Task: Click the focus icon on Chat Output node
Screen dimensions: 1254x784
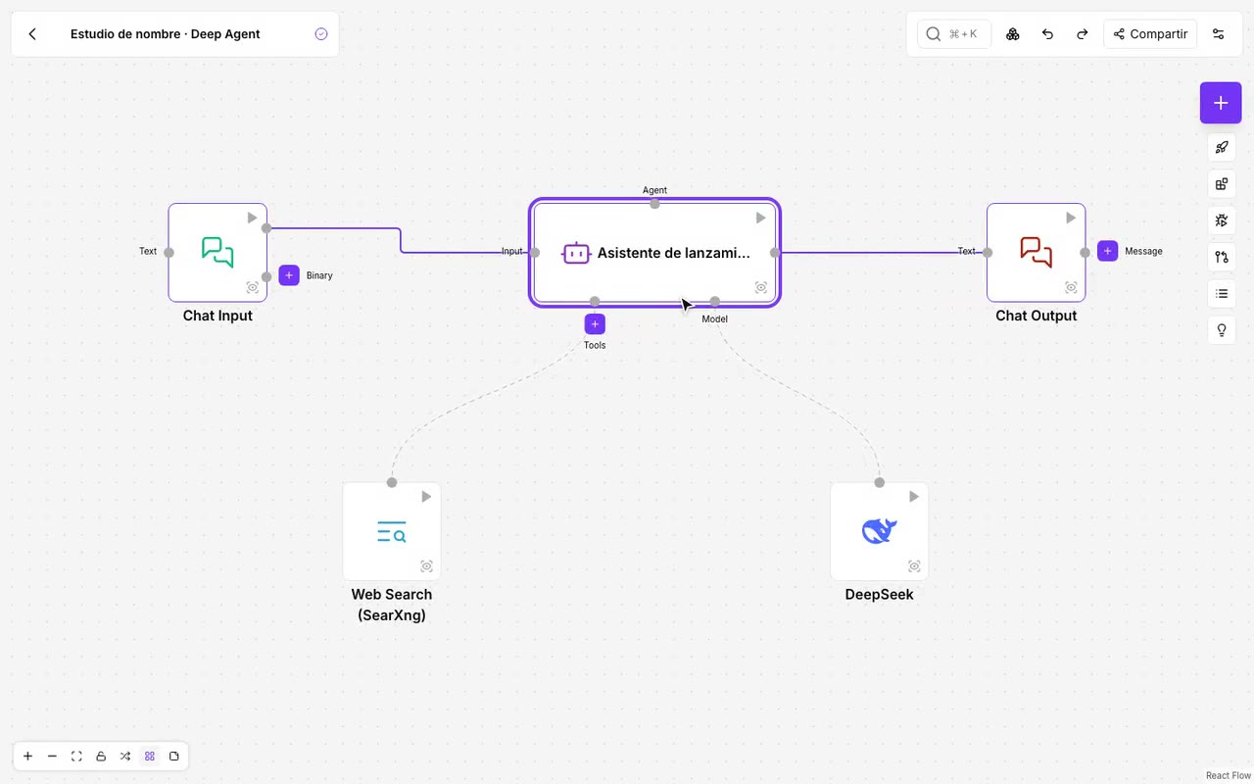Action: click(1071, 288)
